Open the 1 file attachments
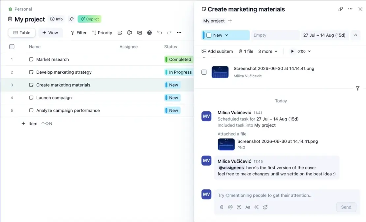366x222 pixels. (246, 51)
